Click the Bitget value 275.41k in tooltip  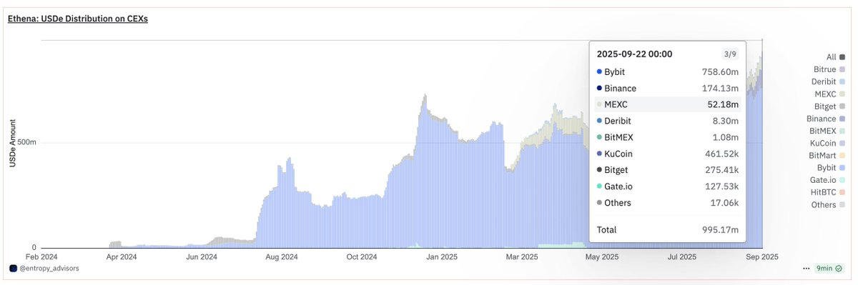tap(721, 170)
